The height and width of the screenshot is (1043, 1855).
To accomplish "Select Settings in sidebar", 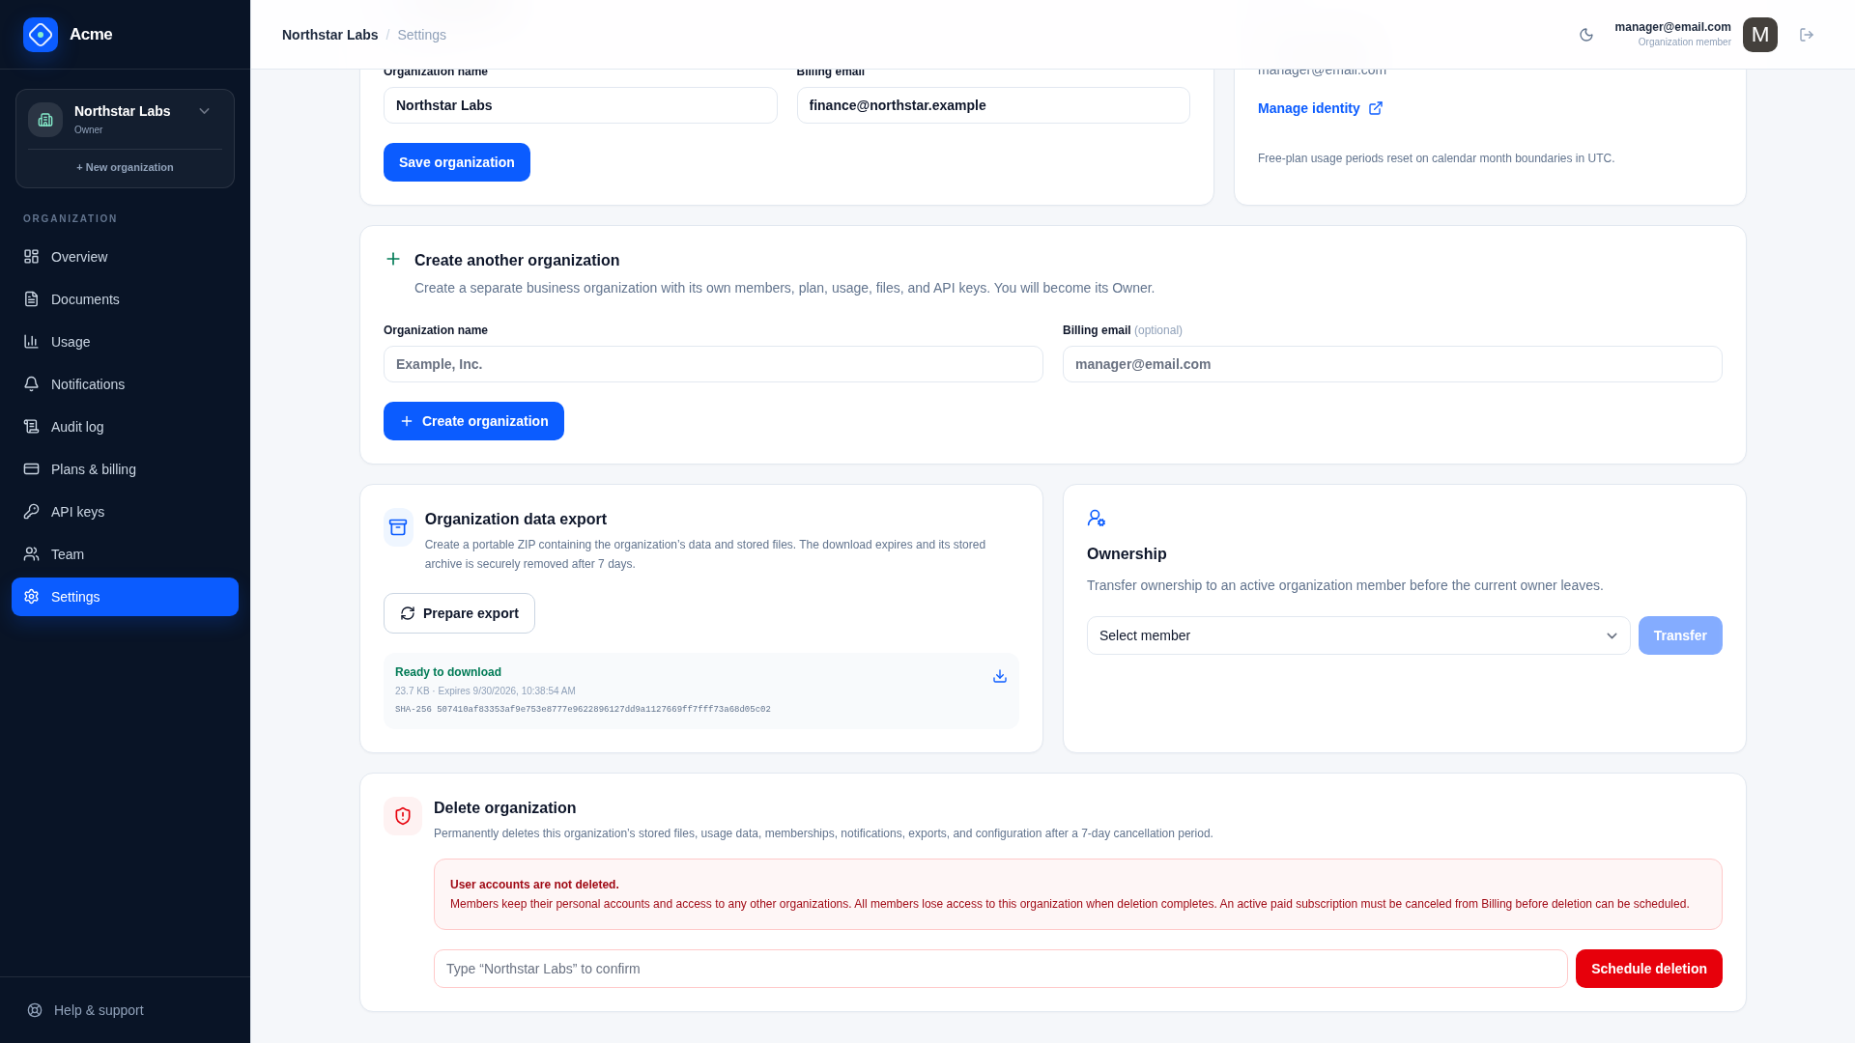I will coord(125,597).
